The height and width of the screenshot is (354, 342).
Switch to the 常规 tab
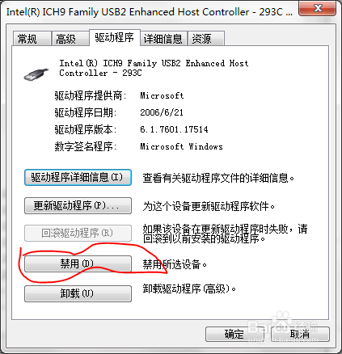coord(32,39)
